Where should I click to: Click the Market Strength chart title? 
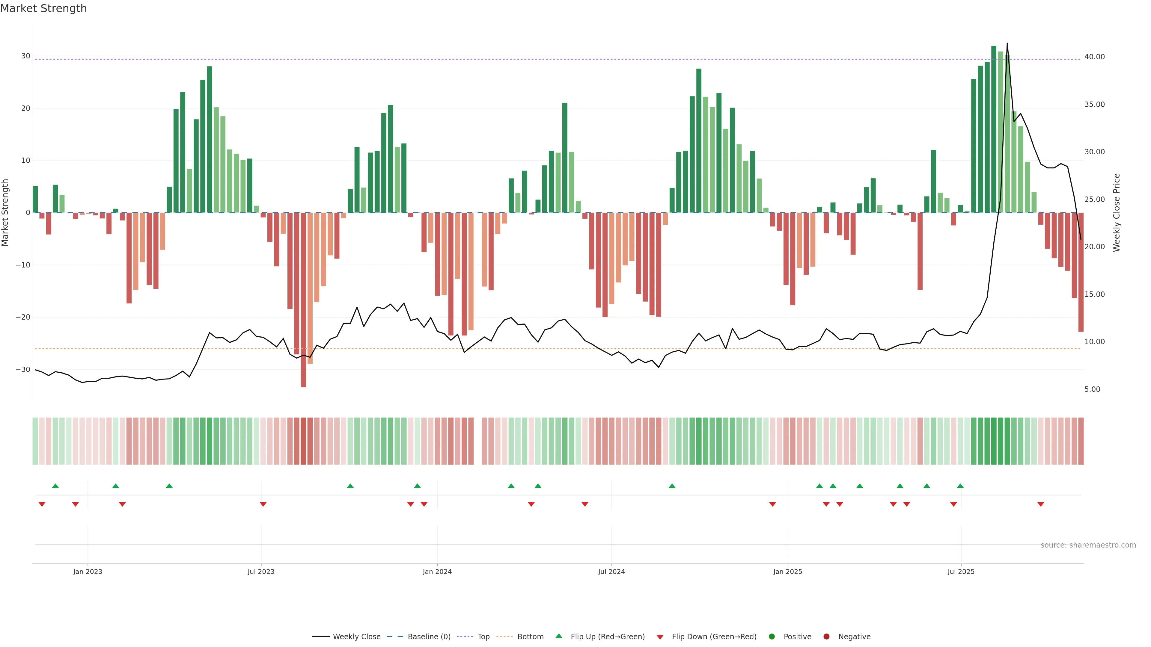[43, 8]
